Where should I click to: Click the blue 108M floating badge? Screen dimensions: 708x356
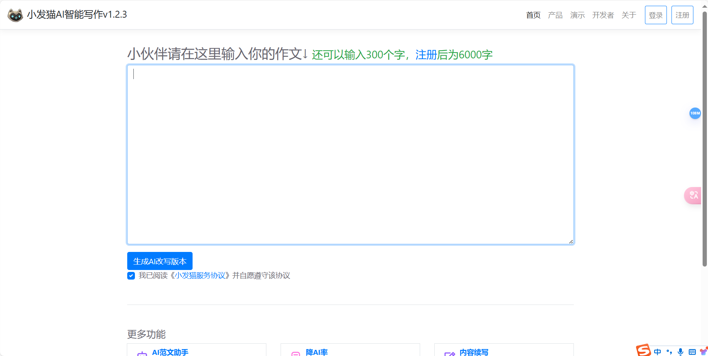pyautogui.click(x=695, y=113)
